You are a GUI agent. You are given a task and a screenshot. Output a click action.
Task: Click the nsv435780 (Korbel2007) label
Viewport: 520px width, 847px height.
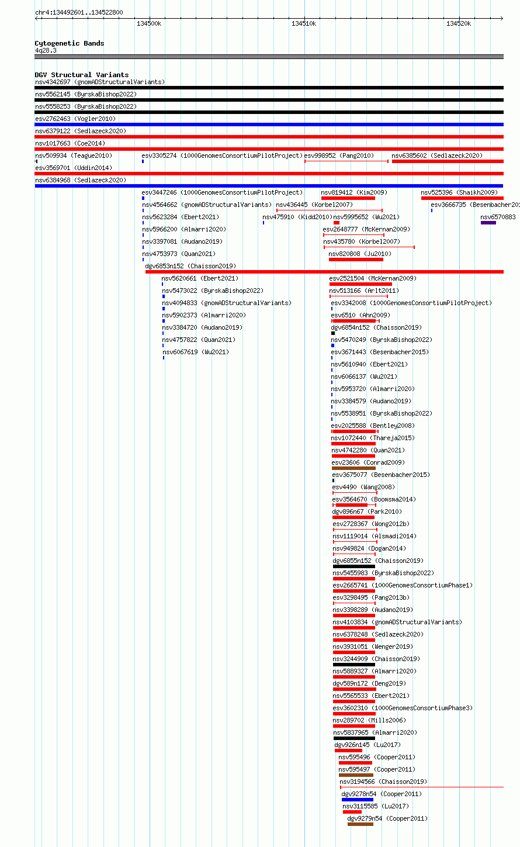362,242
